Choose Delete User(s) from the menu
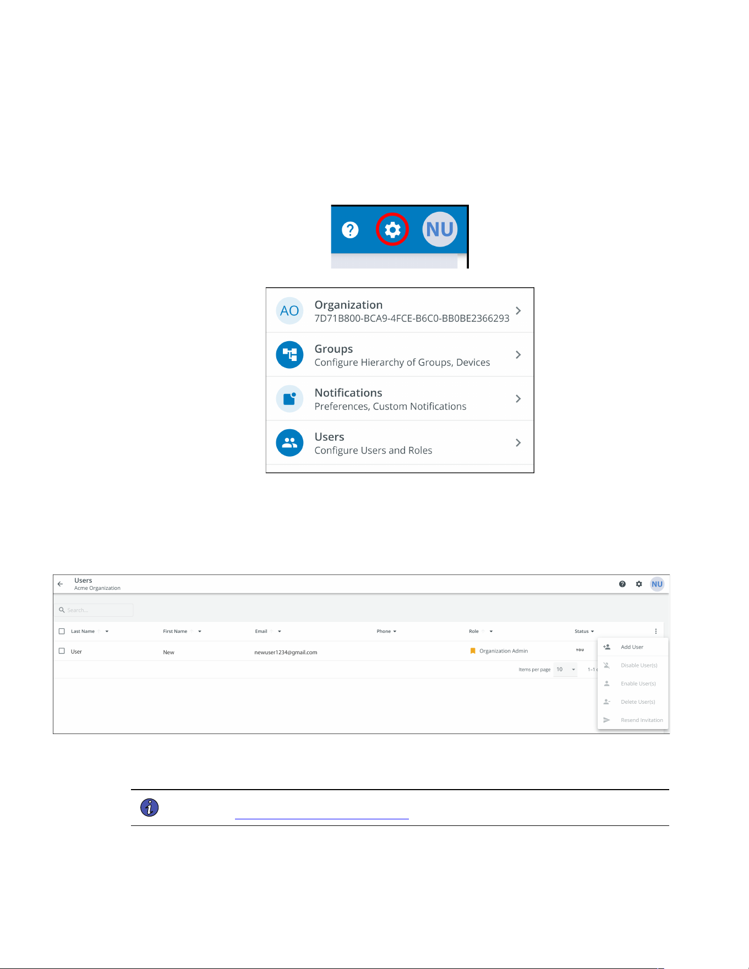This screenshot has width=749, height=969. point(633,702)
